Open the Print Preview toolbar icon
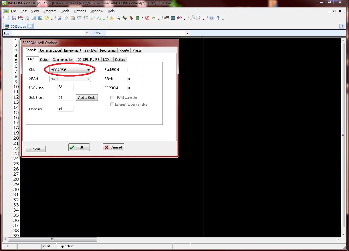 pyautogui.click(x=34, y=18)
